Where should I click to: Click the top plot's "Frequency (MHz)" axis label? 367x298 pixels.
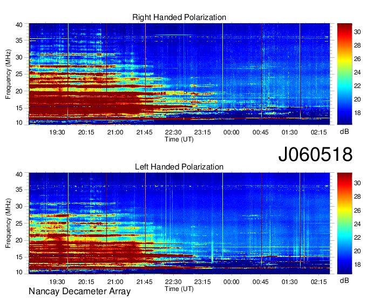pyautogui.click(x=8, y=74)
